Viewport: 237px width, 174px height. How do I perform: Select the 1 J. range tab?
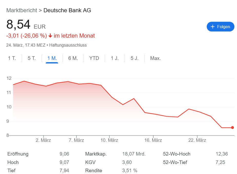[x=115, y=58]
